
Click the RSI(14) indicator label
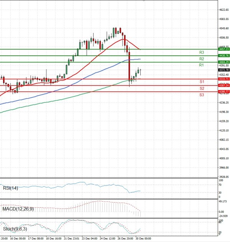[10, 188]
